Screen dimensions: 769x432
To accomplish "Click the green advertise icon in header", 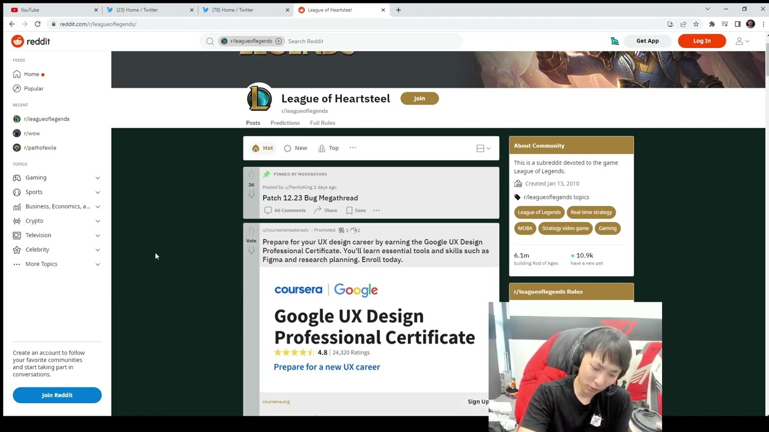I will click(615, 41).
